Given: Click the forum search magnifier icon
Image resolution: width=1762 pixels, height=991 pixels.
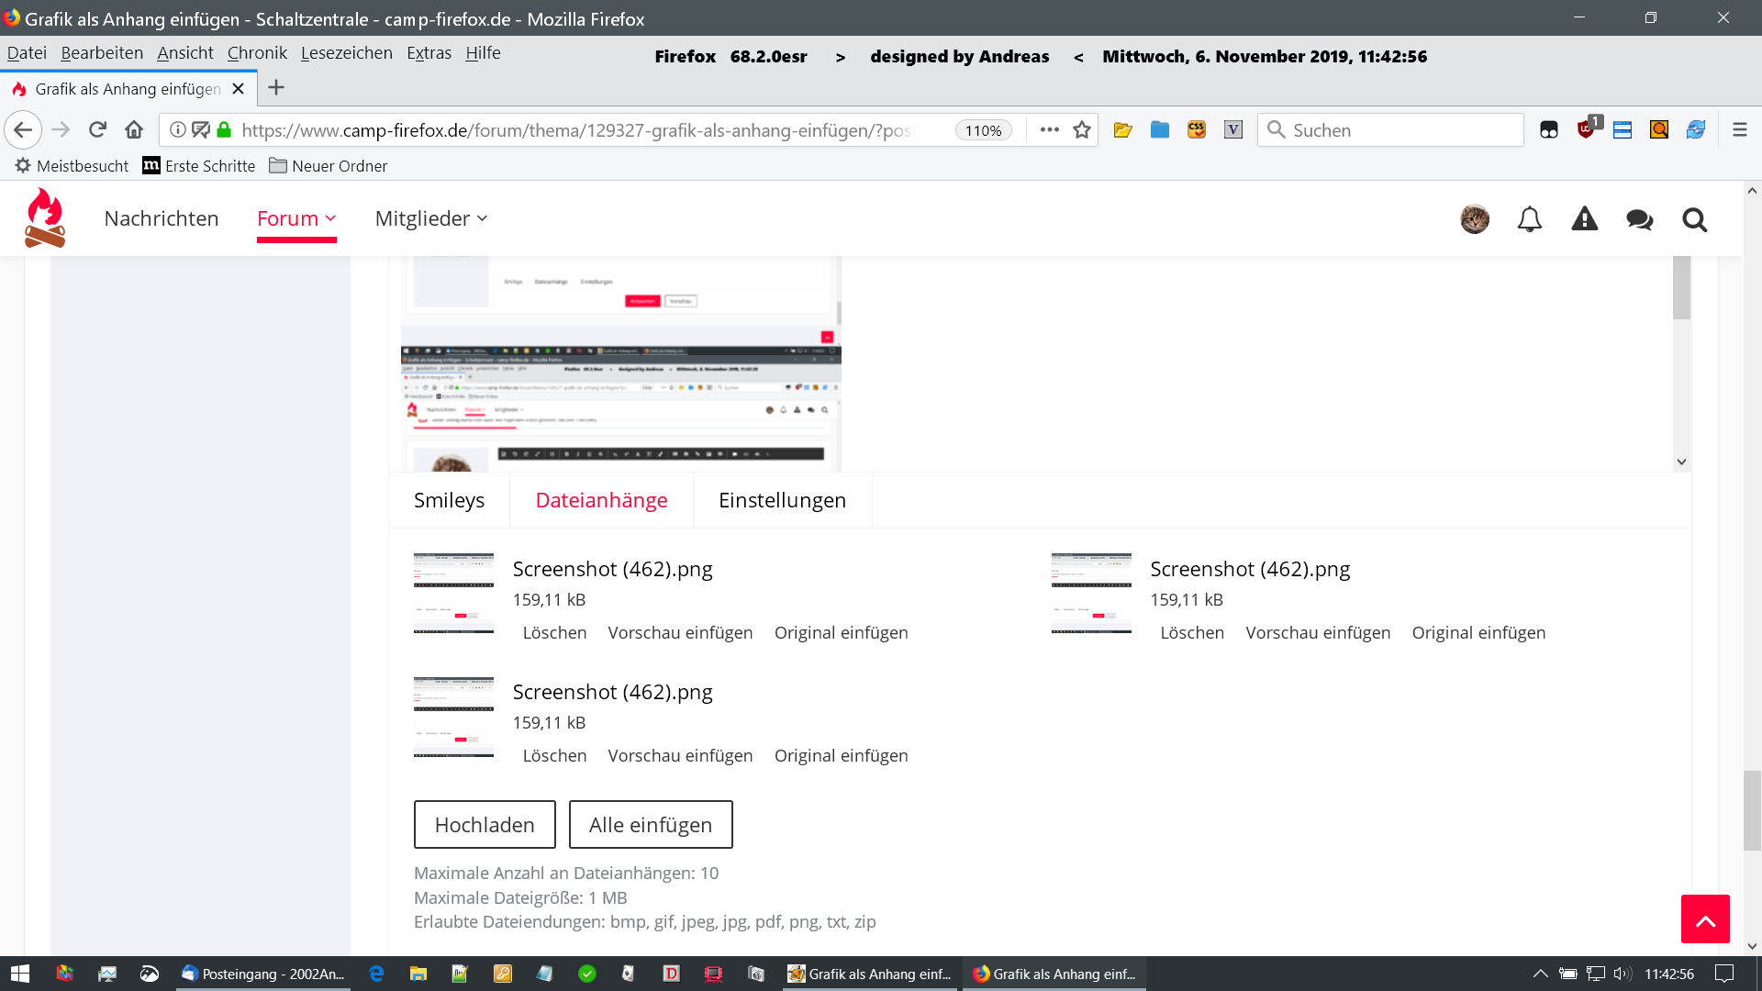Looking at the screenshot, I should pos(1694,219).
